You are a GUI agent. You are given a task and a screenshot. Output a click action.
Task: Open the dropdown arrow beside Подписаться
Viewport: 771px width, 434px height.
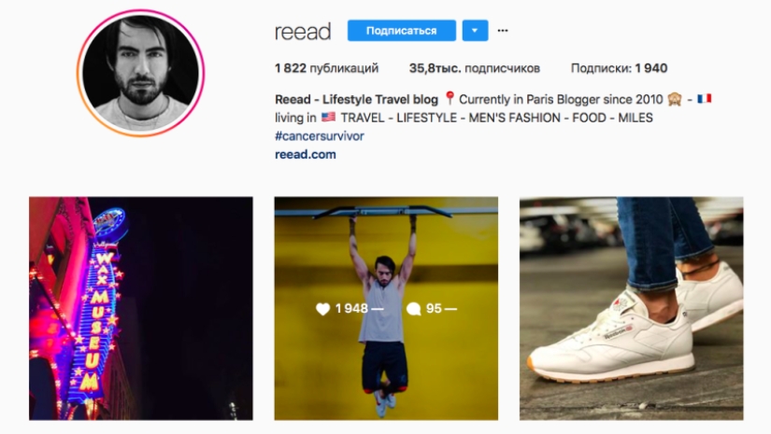(x=475, y=31)
